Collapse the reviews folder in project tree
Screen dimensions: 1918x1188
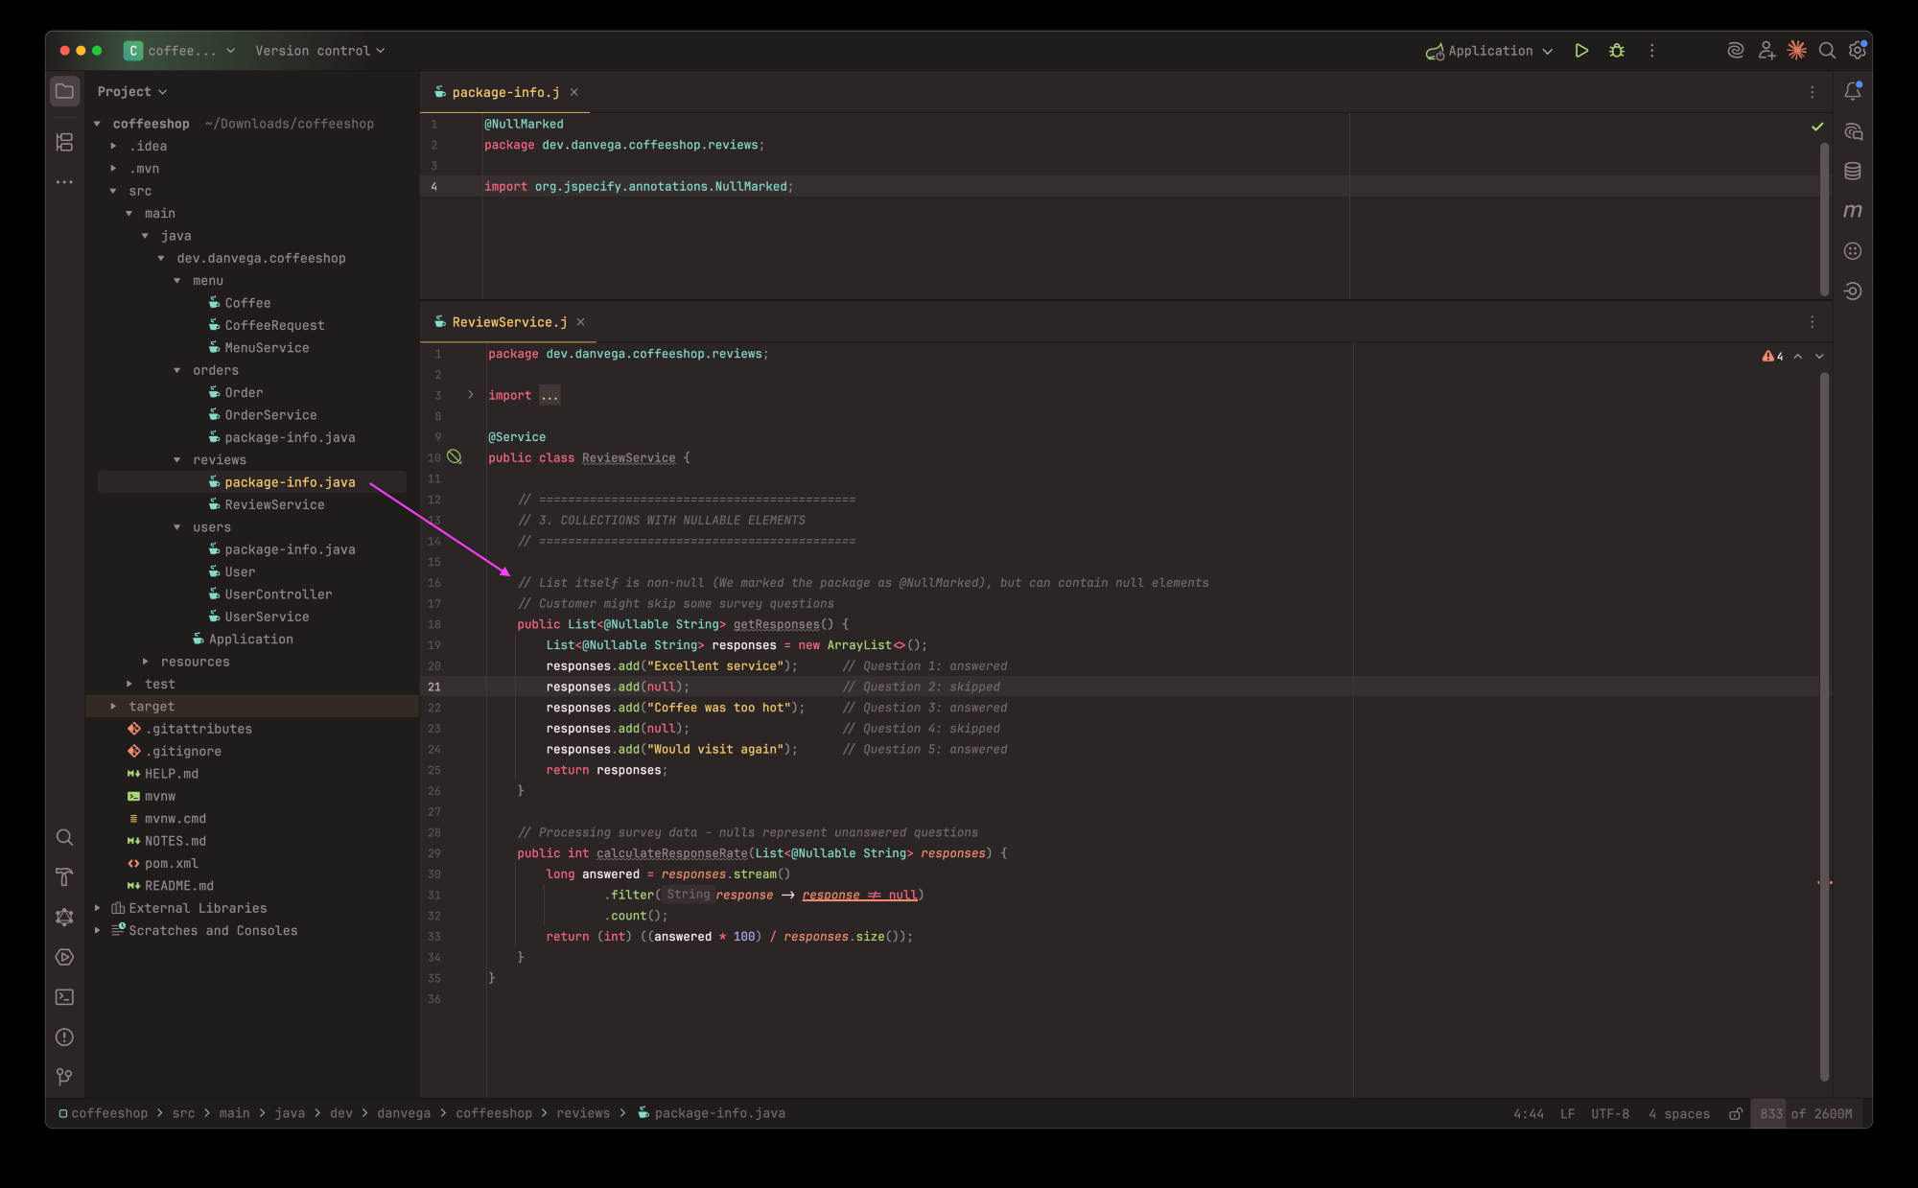pyautogui.click(x=177, y=460)
